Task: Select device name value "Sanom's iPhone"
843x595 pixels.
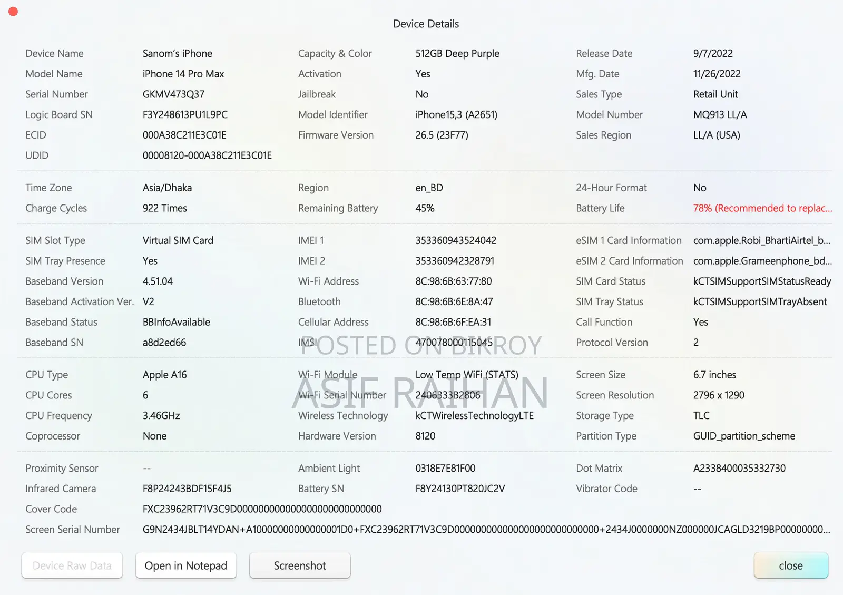Action: click(178, 53)
